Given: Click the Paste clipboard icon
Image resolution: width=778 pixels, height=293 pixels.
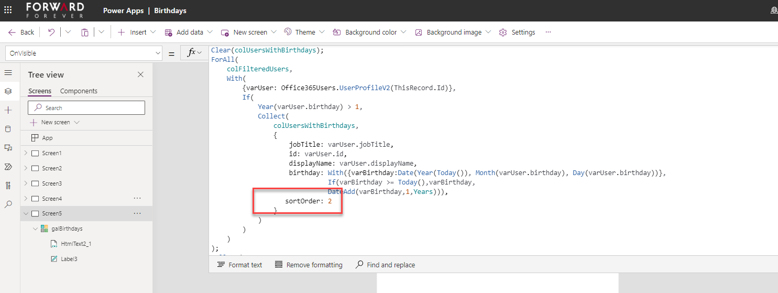Looking at the screenshot, I should (x=84, y=32).
